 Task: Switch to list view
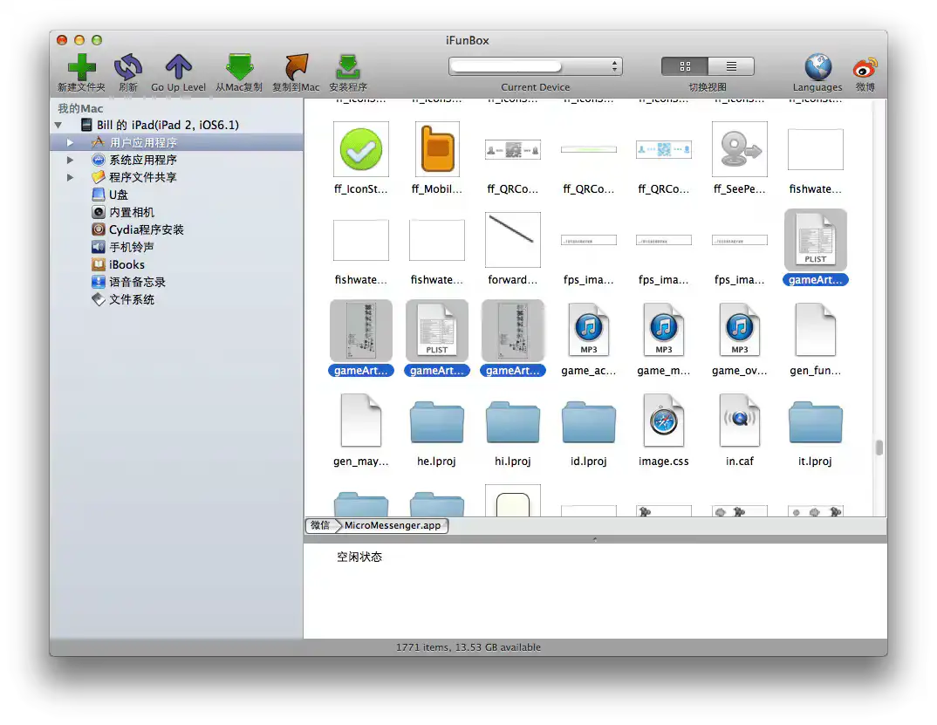coord(731,66)
